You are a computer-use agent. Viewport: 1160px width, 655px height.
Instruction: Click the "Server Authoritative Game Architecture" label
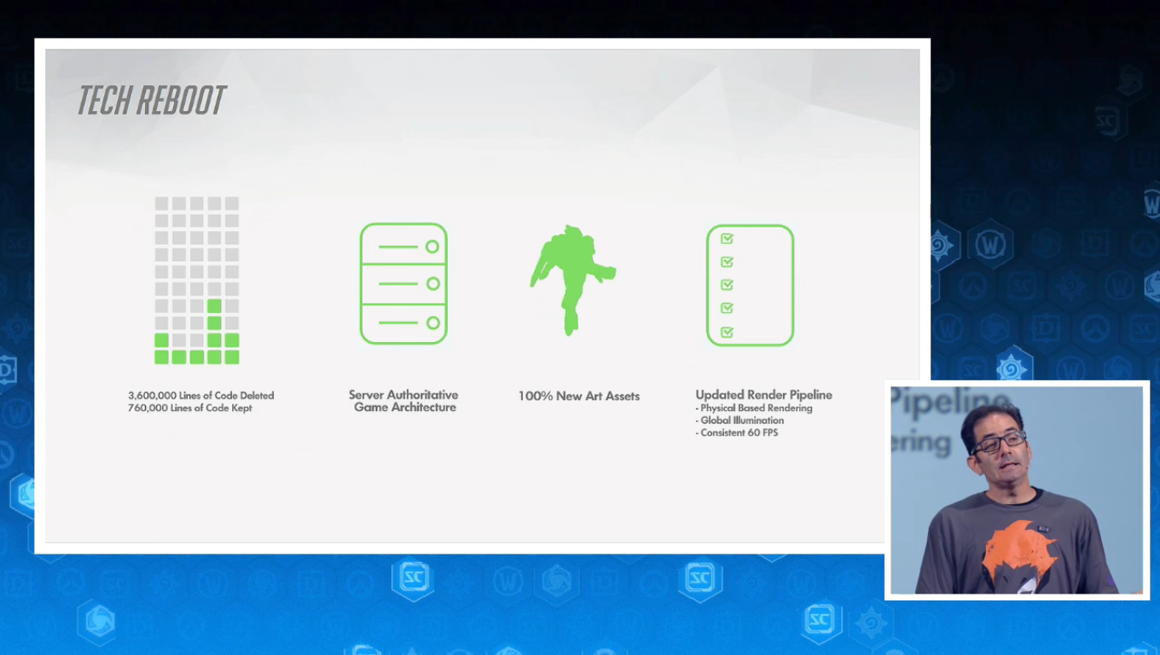click(x=403, y=401)
